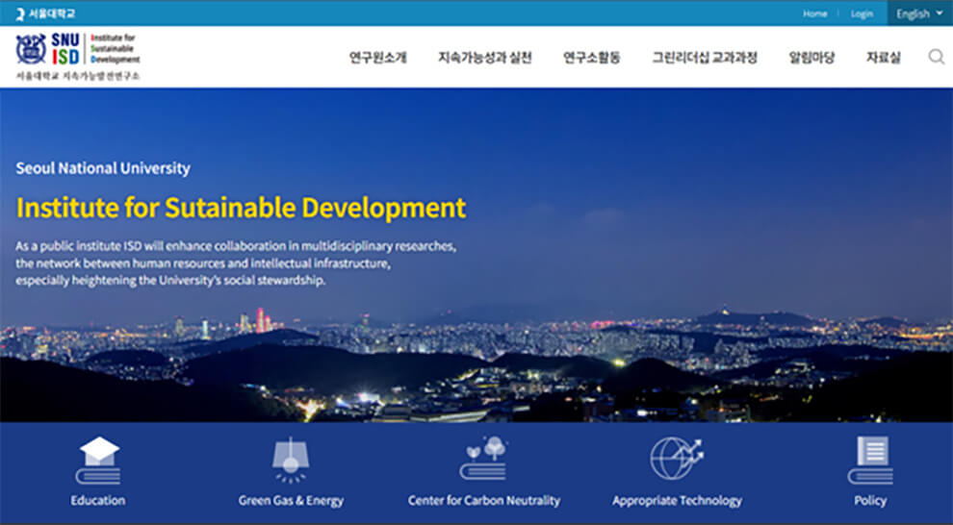Open the search magnifier icon
The height and width of the screenshot is (525, 953).
936,57
